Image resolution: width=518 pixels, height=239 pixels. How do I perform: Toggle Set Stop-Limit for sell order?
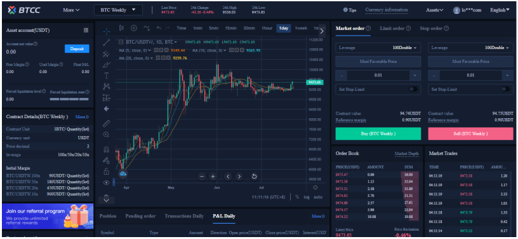pyautogui.click(x=505, y=89)
